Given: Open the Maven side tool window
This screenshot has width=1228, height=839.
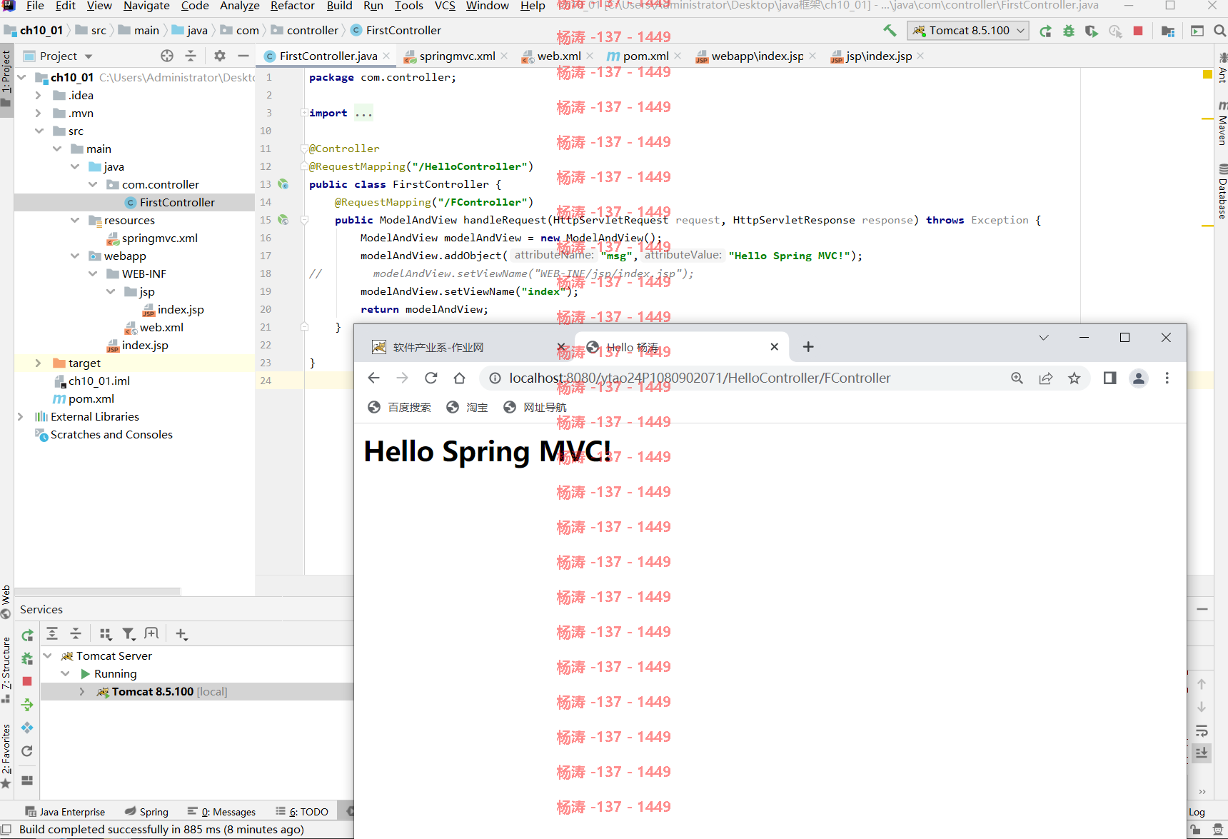Looking at the screenshot, I should pyautogui.click(x=1222, y=123).
